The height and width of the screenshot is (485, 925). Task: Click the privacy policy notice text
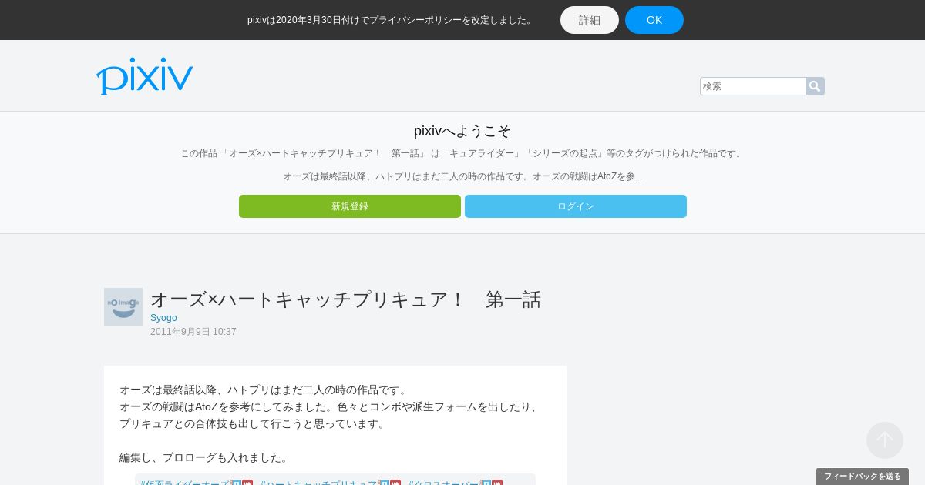click(x=391, y=20)
